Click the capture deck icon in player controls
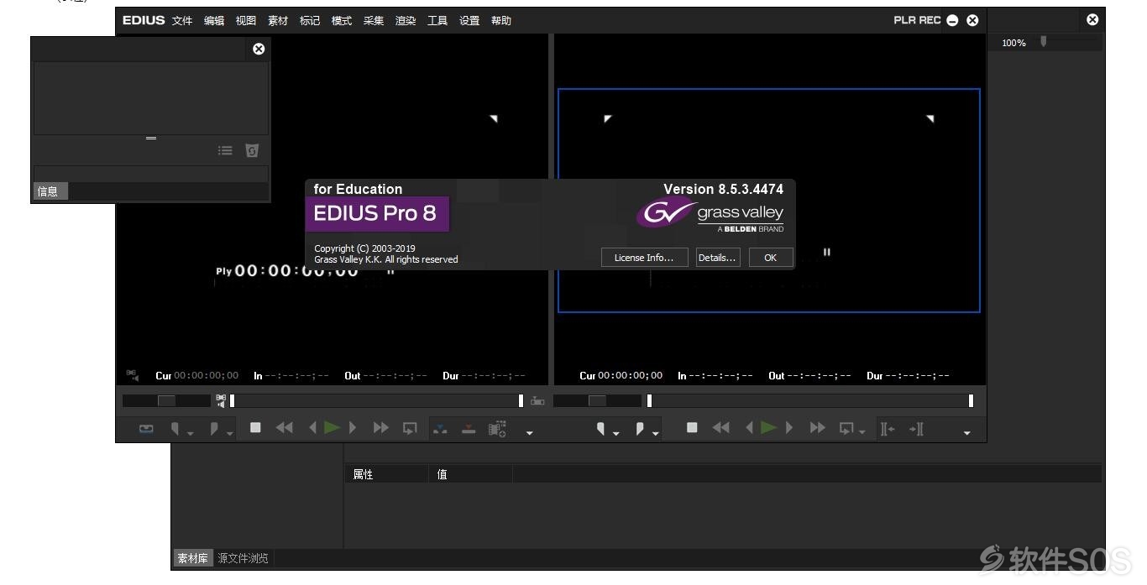 tap(146, 428)
